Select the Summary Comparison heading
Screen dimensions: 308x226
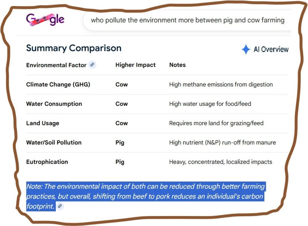point(74,48)
